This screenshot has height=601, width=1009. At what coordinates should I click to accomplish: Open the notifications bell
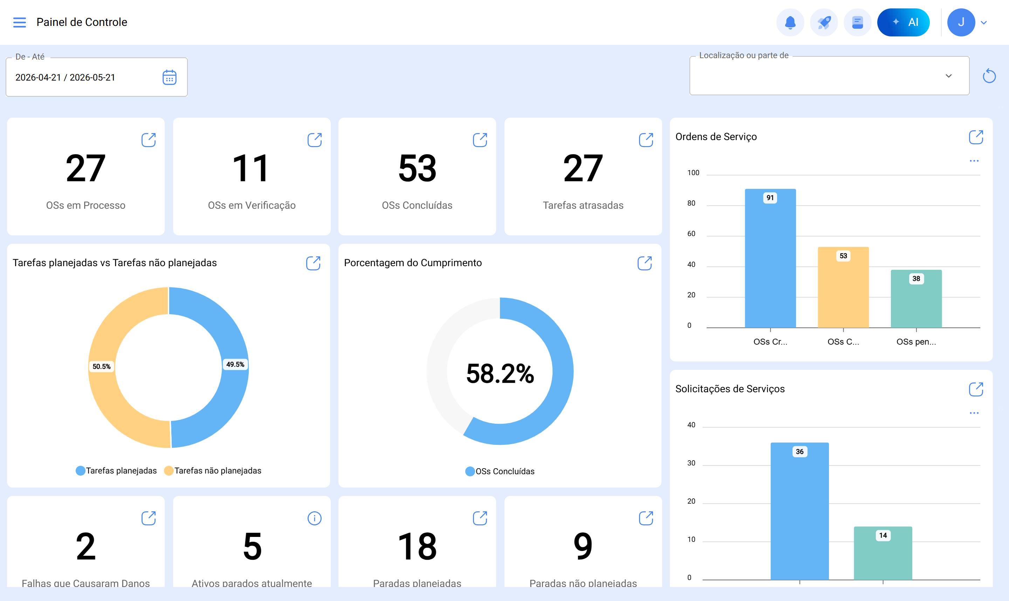[790, 22]
